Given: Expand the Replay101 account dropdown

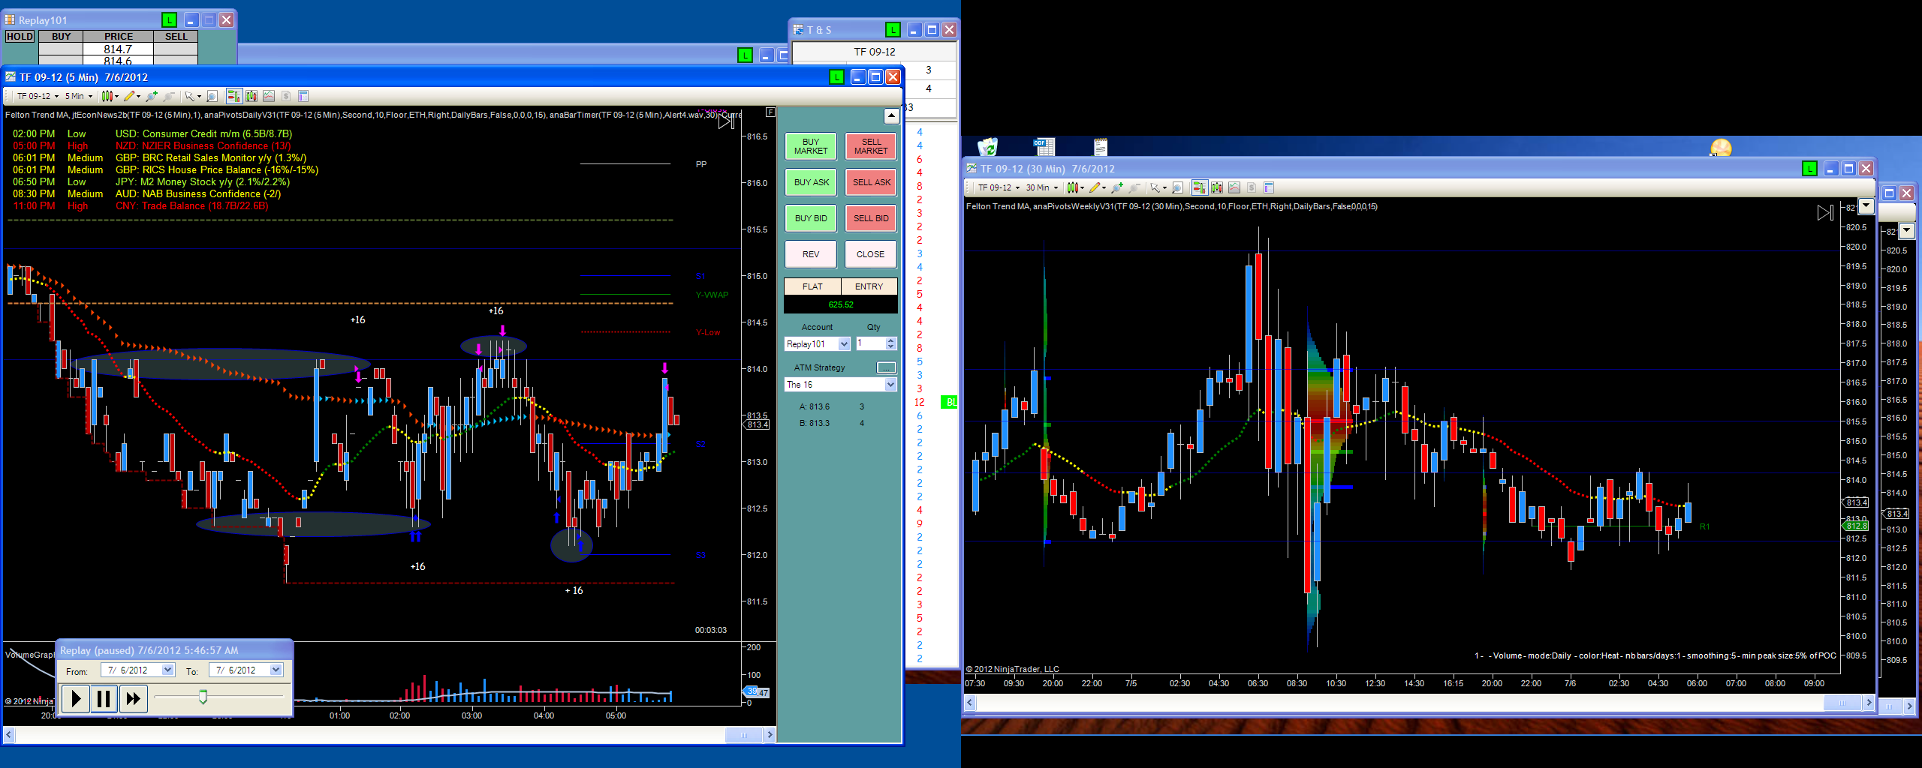Looking at the screenshot, I should coord(844,344).
